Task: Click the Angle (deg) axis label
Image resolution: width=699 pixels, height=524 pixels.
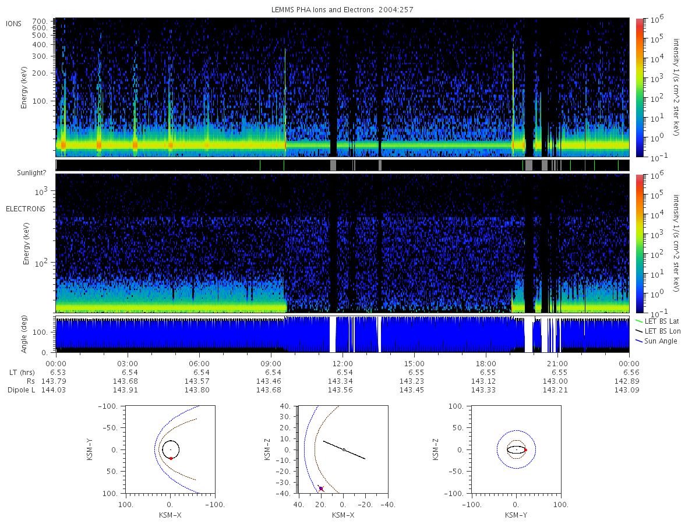Action: tap(27, 334)
